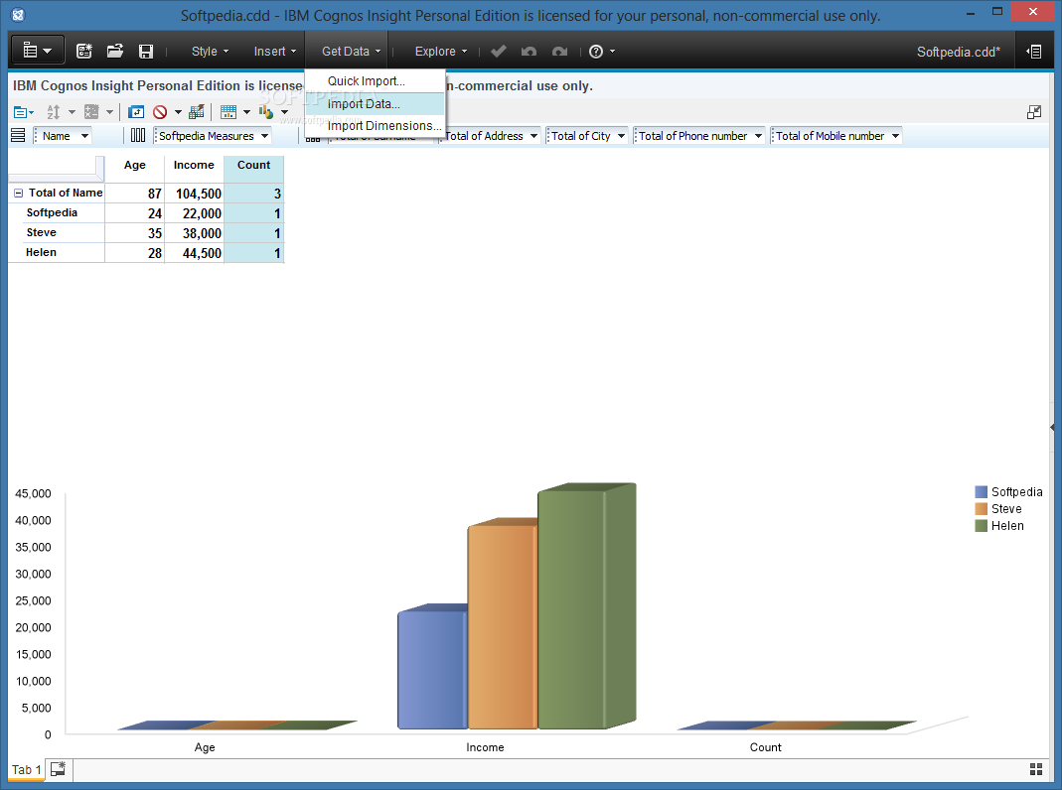Click the blue Softpedia Income bar
This screenshot has width=1062, height=790.
pyautogui.click(x=433, y=668)
